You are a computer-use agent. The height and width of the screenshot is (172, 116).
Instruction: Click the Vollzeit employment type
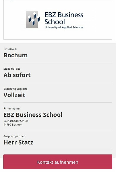click(x=14, y=95)
